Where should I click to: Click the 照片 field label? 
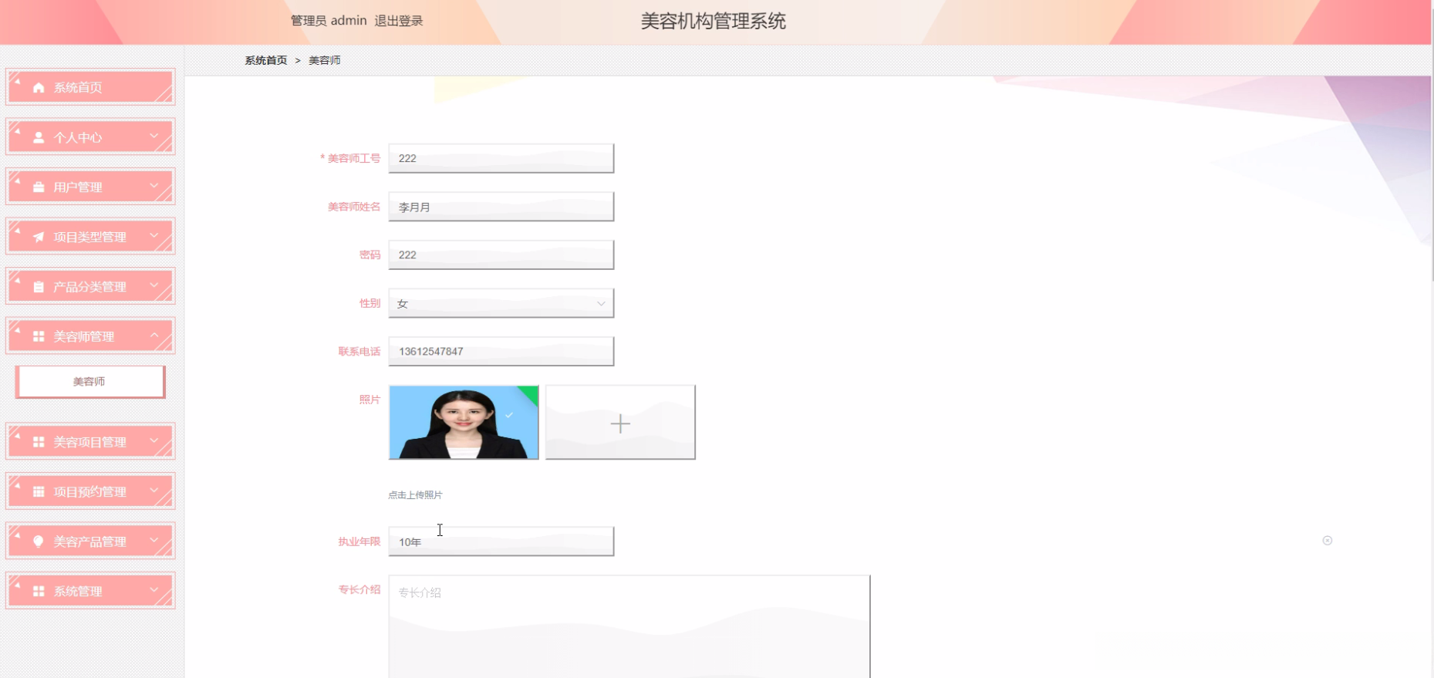point(369,400)
